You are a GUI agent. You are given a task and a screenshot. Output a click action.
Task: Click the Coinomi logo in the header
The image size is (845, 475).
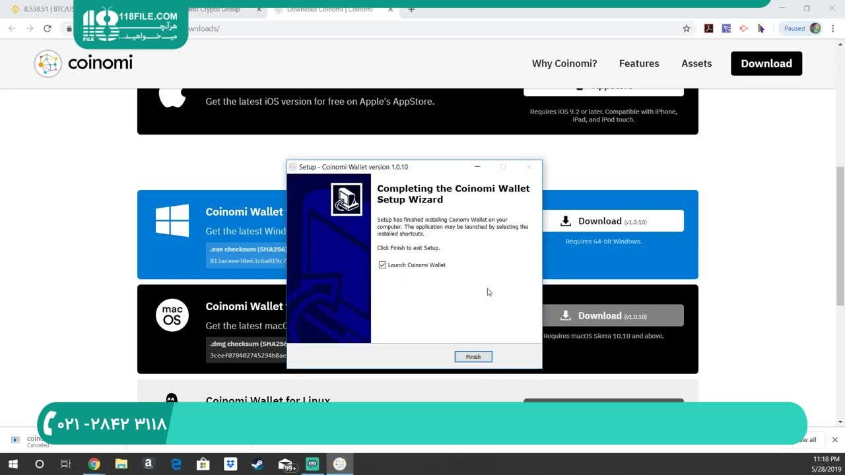tap(84, 63)
